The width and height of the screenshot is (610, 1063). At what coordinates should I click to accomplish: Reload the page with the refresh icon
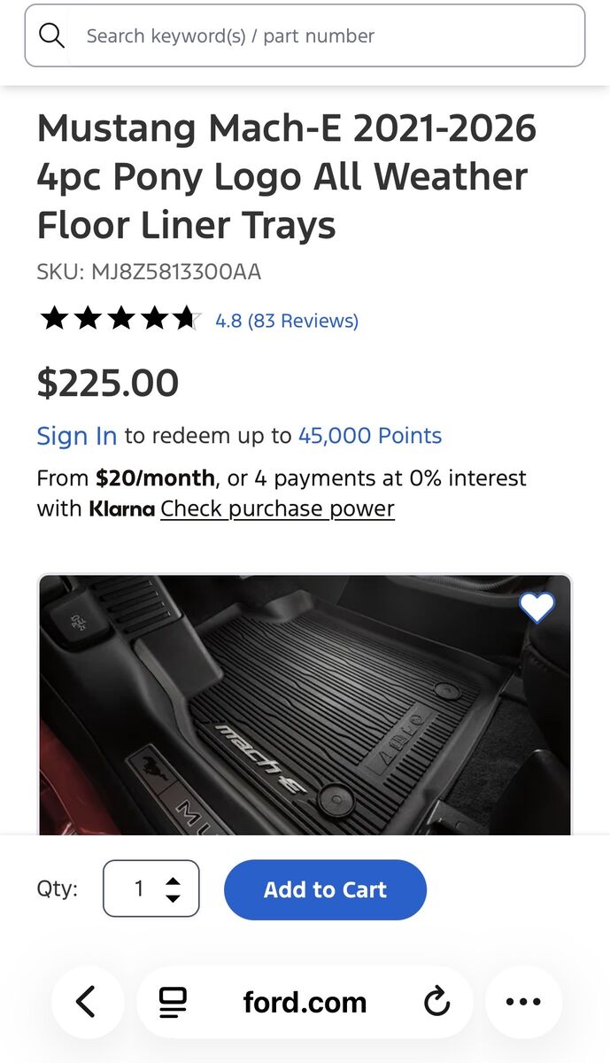(x=436, y=1002)
